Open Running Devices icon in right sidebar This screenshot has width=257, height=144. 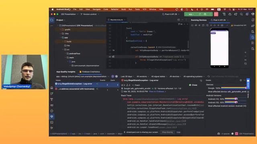[x=253, y=37]
